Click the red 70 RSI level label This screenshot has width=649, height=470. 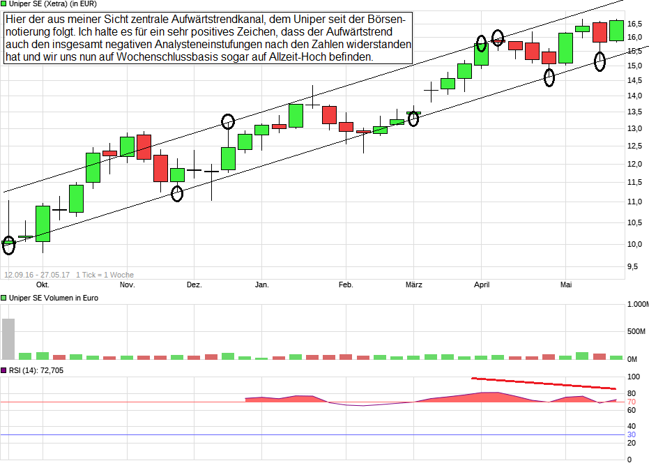pos(632,402)
